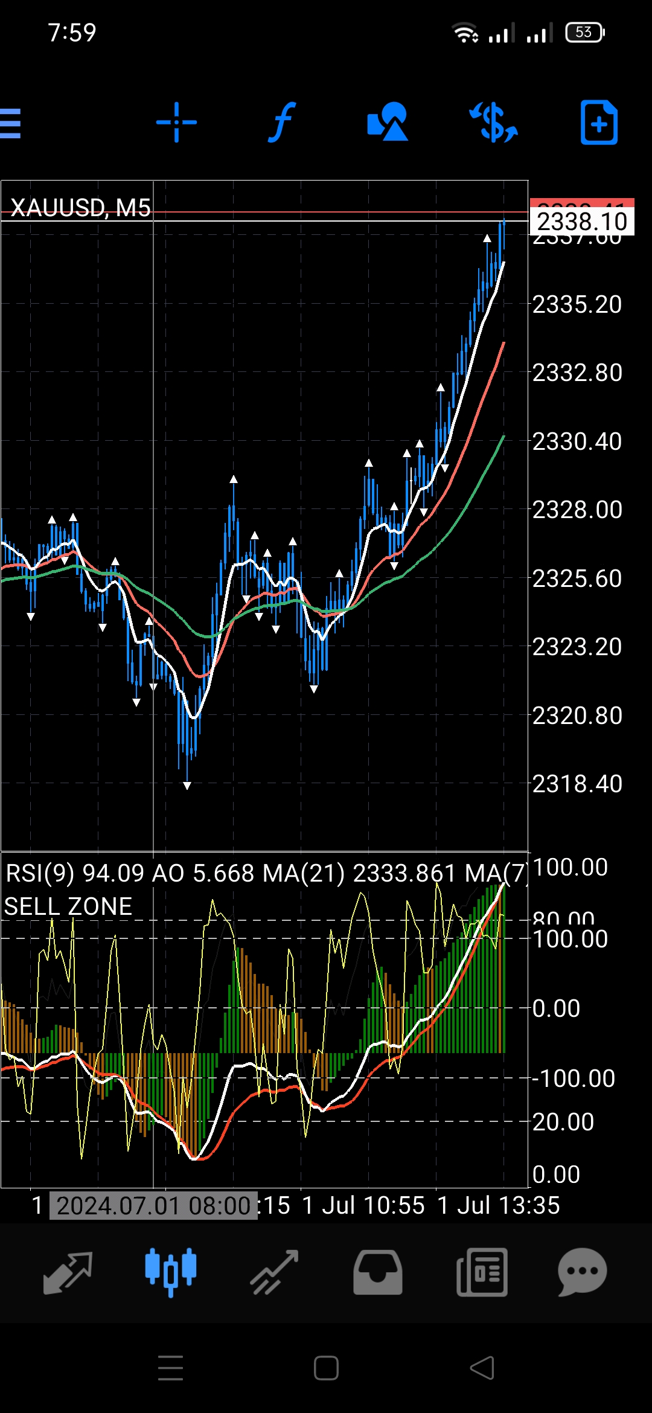
Task: Tap the 2328.00 price axis label
Action: pos(577,510)
